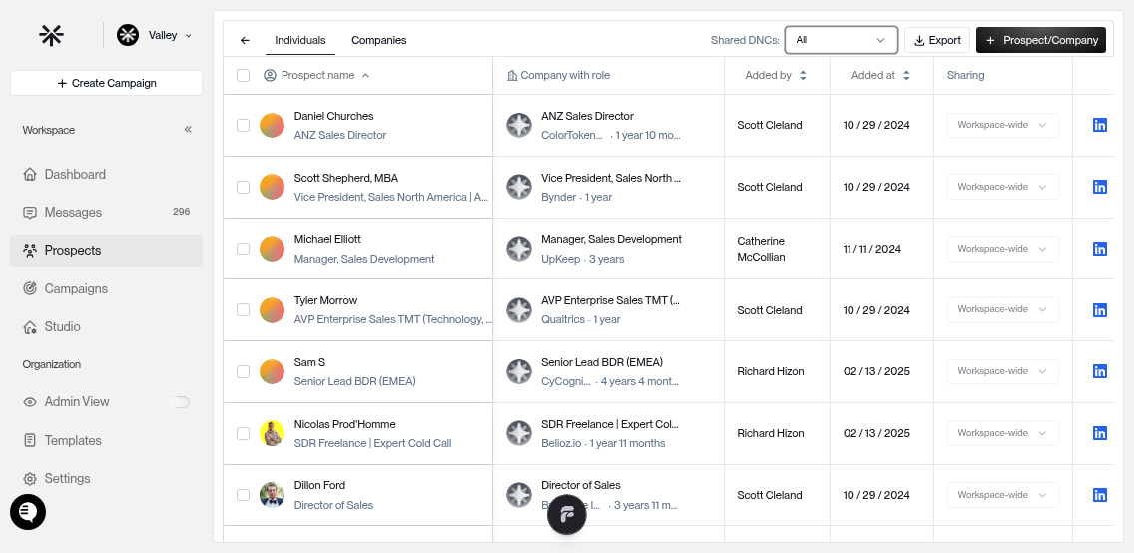Click prospect name Tyler Morrow
1134x553 pixels.
(x=325, y=300)
